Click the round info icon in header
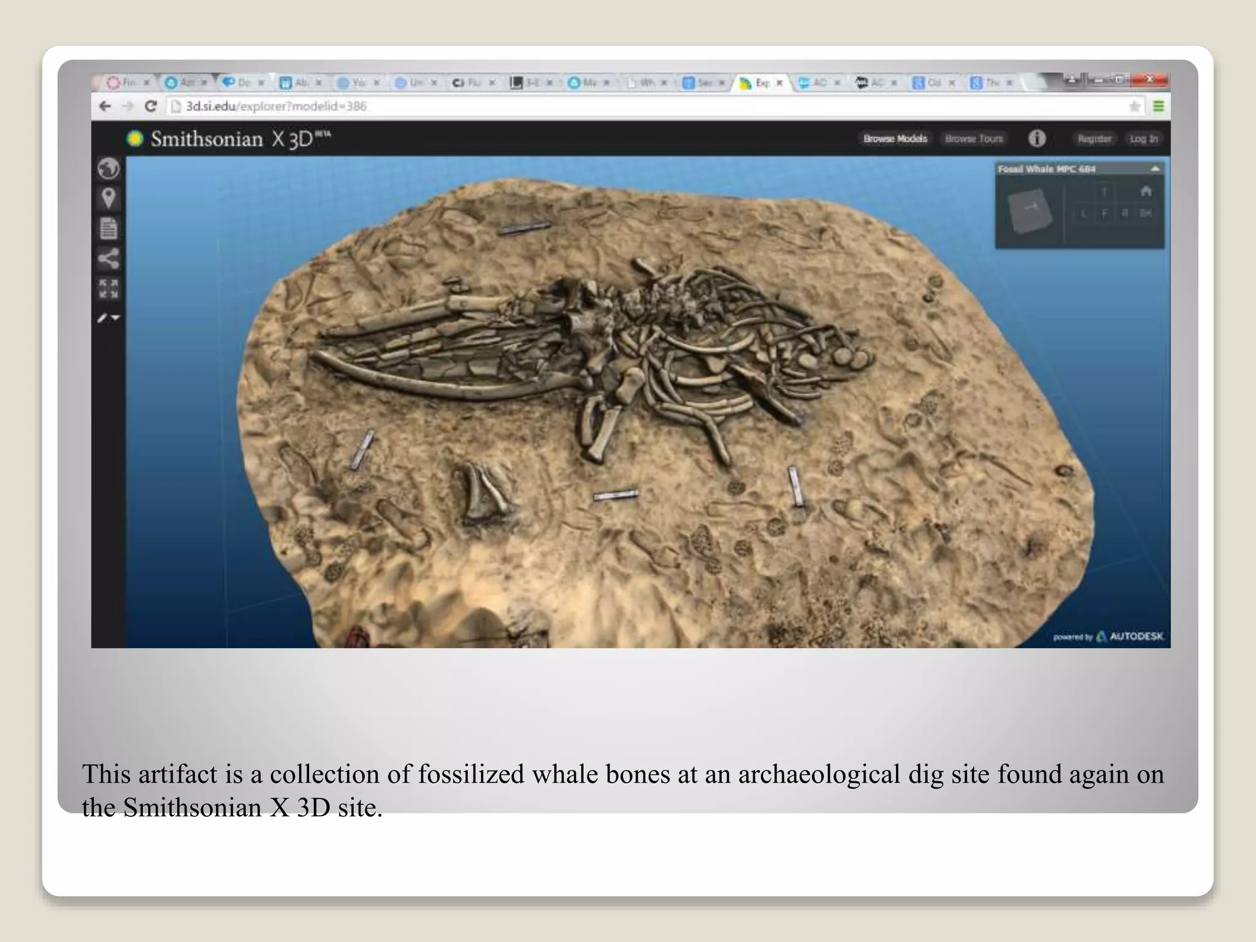This screenshot has width=1256, height=942. click(x=1036, y=139)
